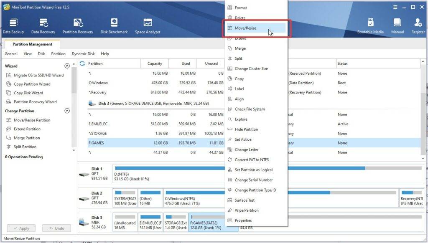
Task: Choose Align in context menu
Action: (256, 99)
